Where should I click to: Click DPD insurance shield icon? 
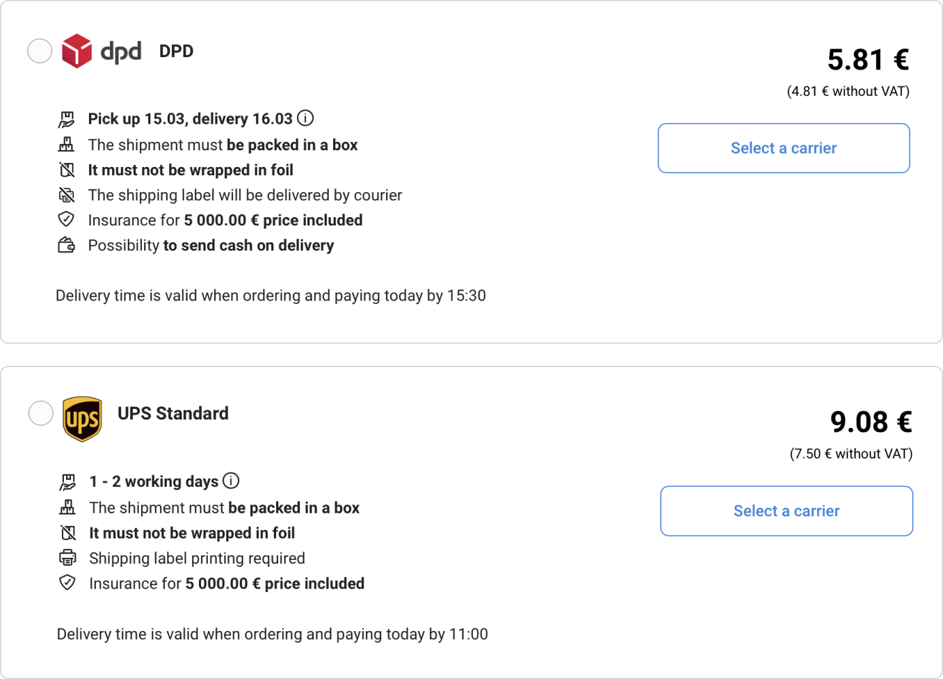tap(66, 220)
